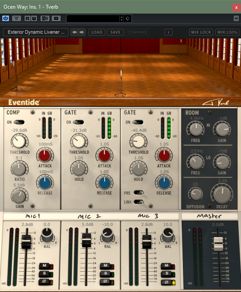Screen dimensions: 241x292
Task: Click the side-chain routing button in header
Action: coord(16,19)
